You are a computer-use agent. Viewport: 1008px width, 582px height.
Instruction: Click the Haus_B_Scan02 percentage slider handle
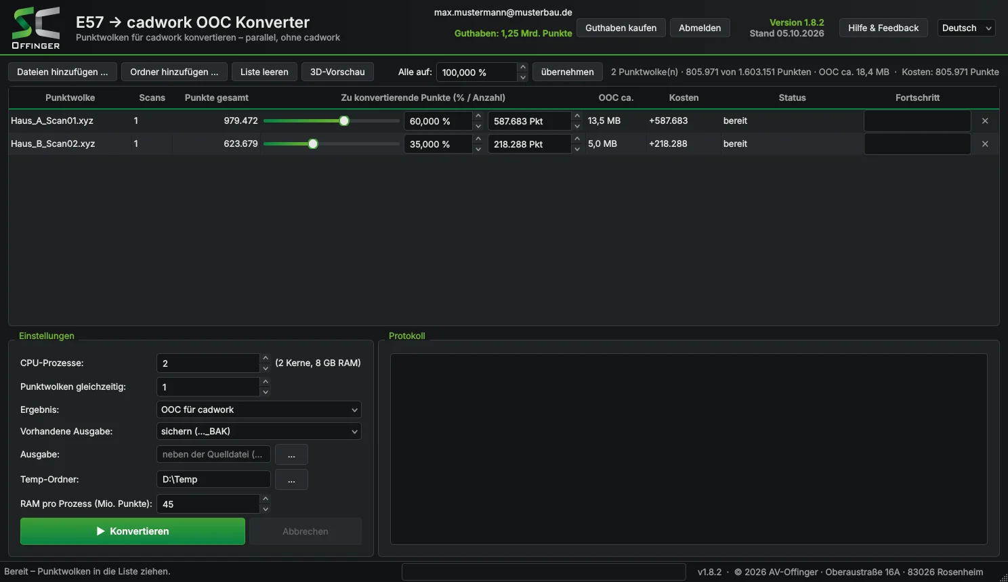pyautogui.click(x=313, y=144)
